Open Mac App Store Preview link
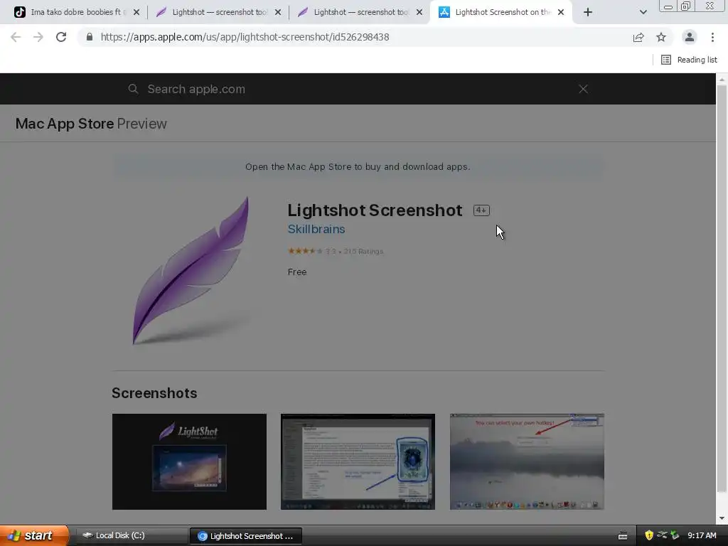728x546 pixels. pos(91,124)
